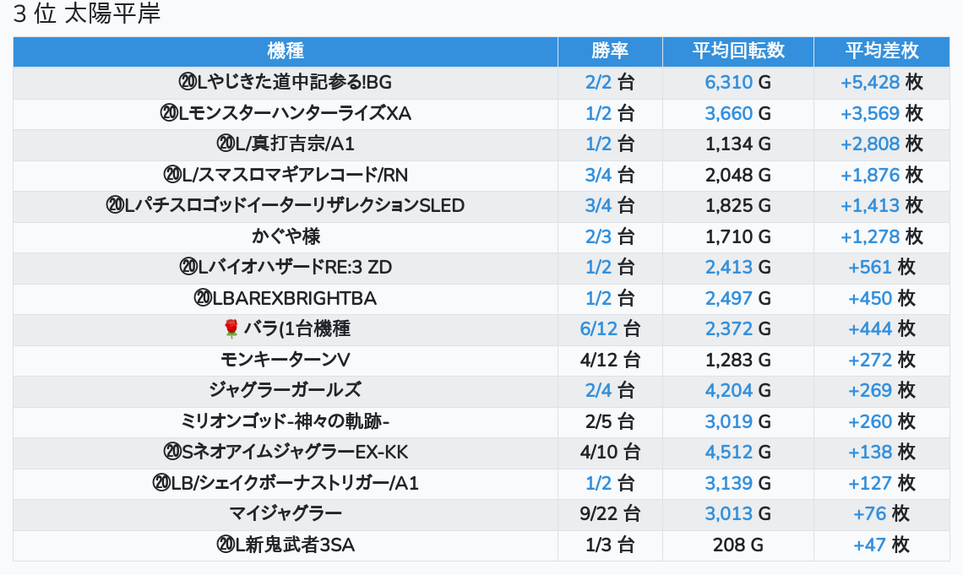The width and height of the screenshot is (963, 575).
Task: Click the +5,428 枚 average difference
Action: pos(881,82)
